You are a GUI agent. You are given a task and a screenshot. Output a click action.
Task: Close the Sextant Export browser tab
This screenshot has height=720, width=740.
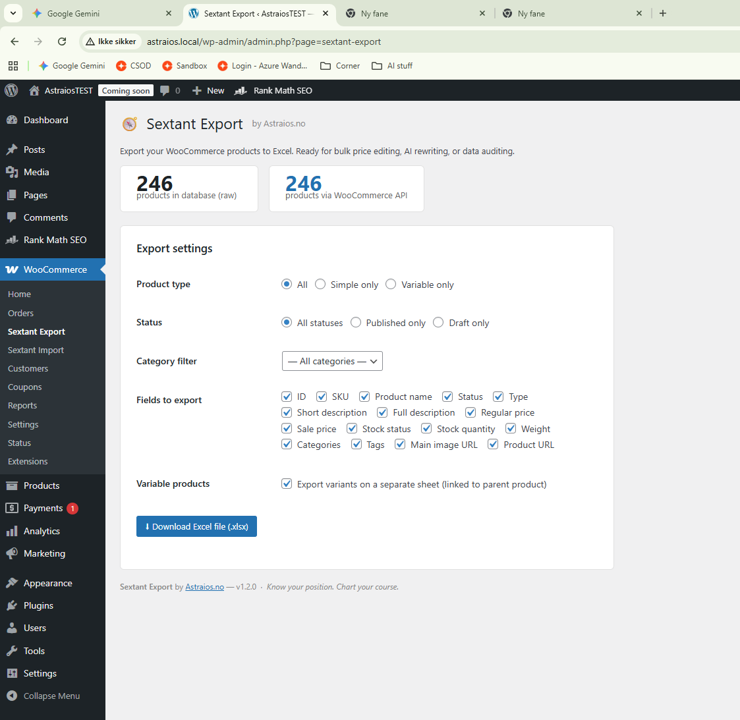tap(326, 13)
